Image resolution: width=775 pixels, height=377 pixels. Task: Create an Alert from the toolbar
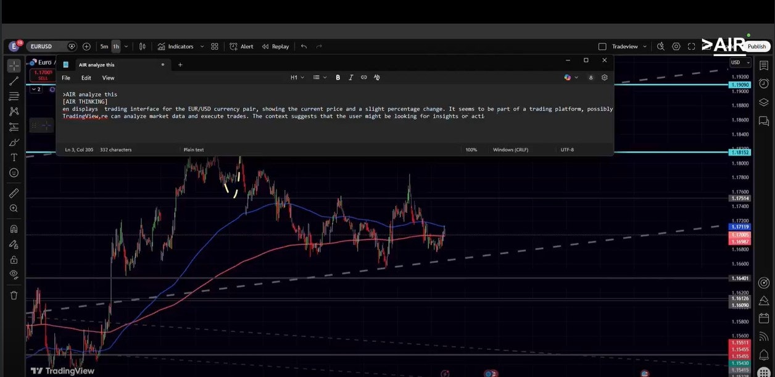coord(241,46)
